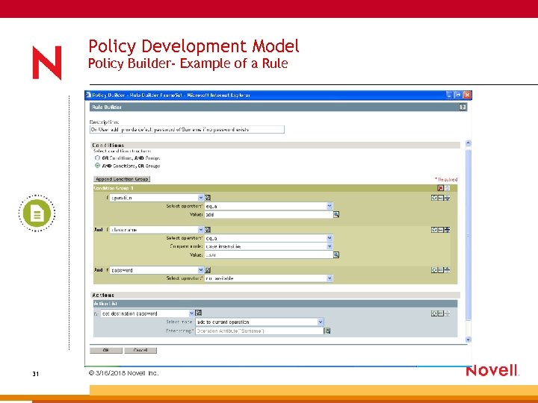Maximize the Policy Builder browser window

458,96
